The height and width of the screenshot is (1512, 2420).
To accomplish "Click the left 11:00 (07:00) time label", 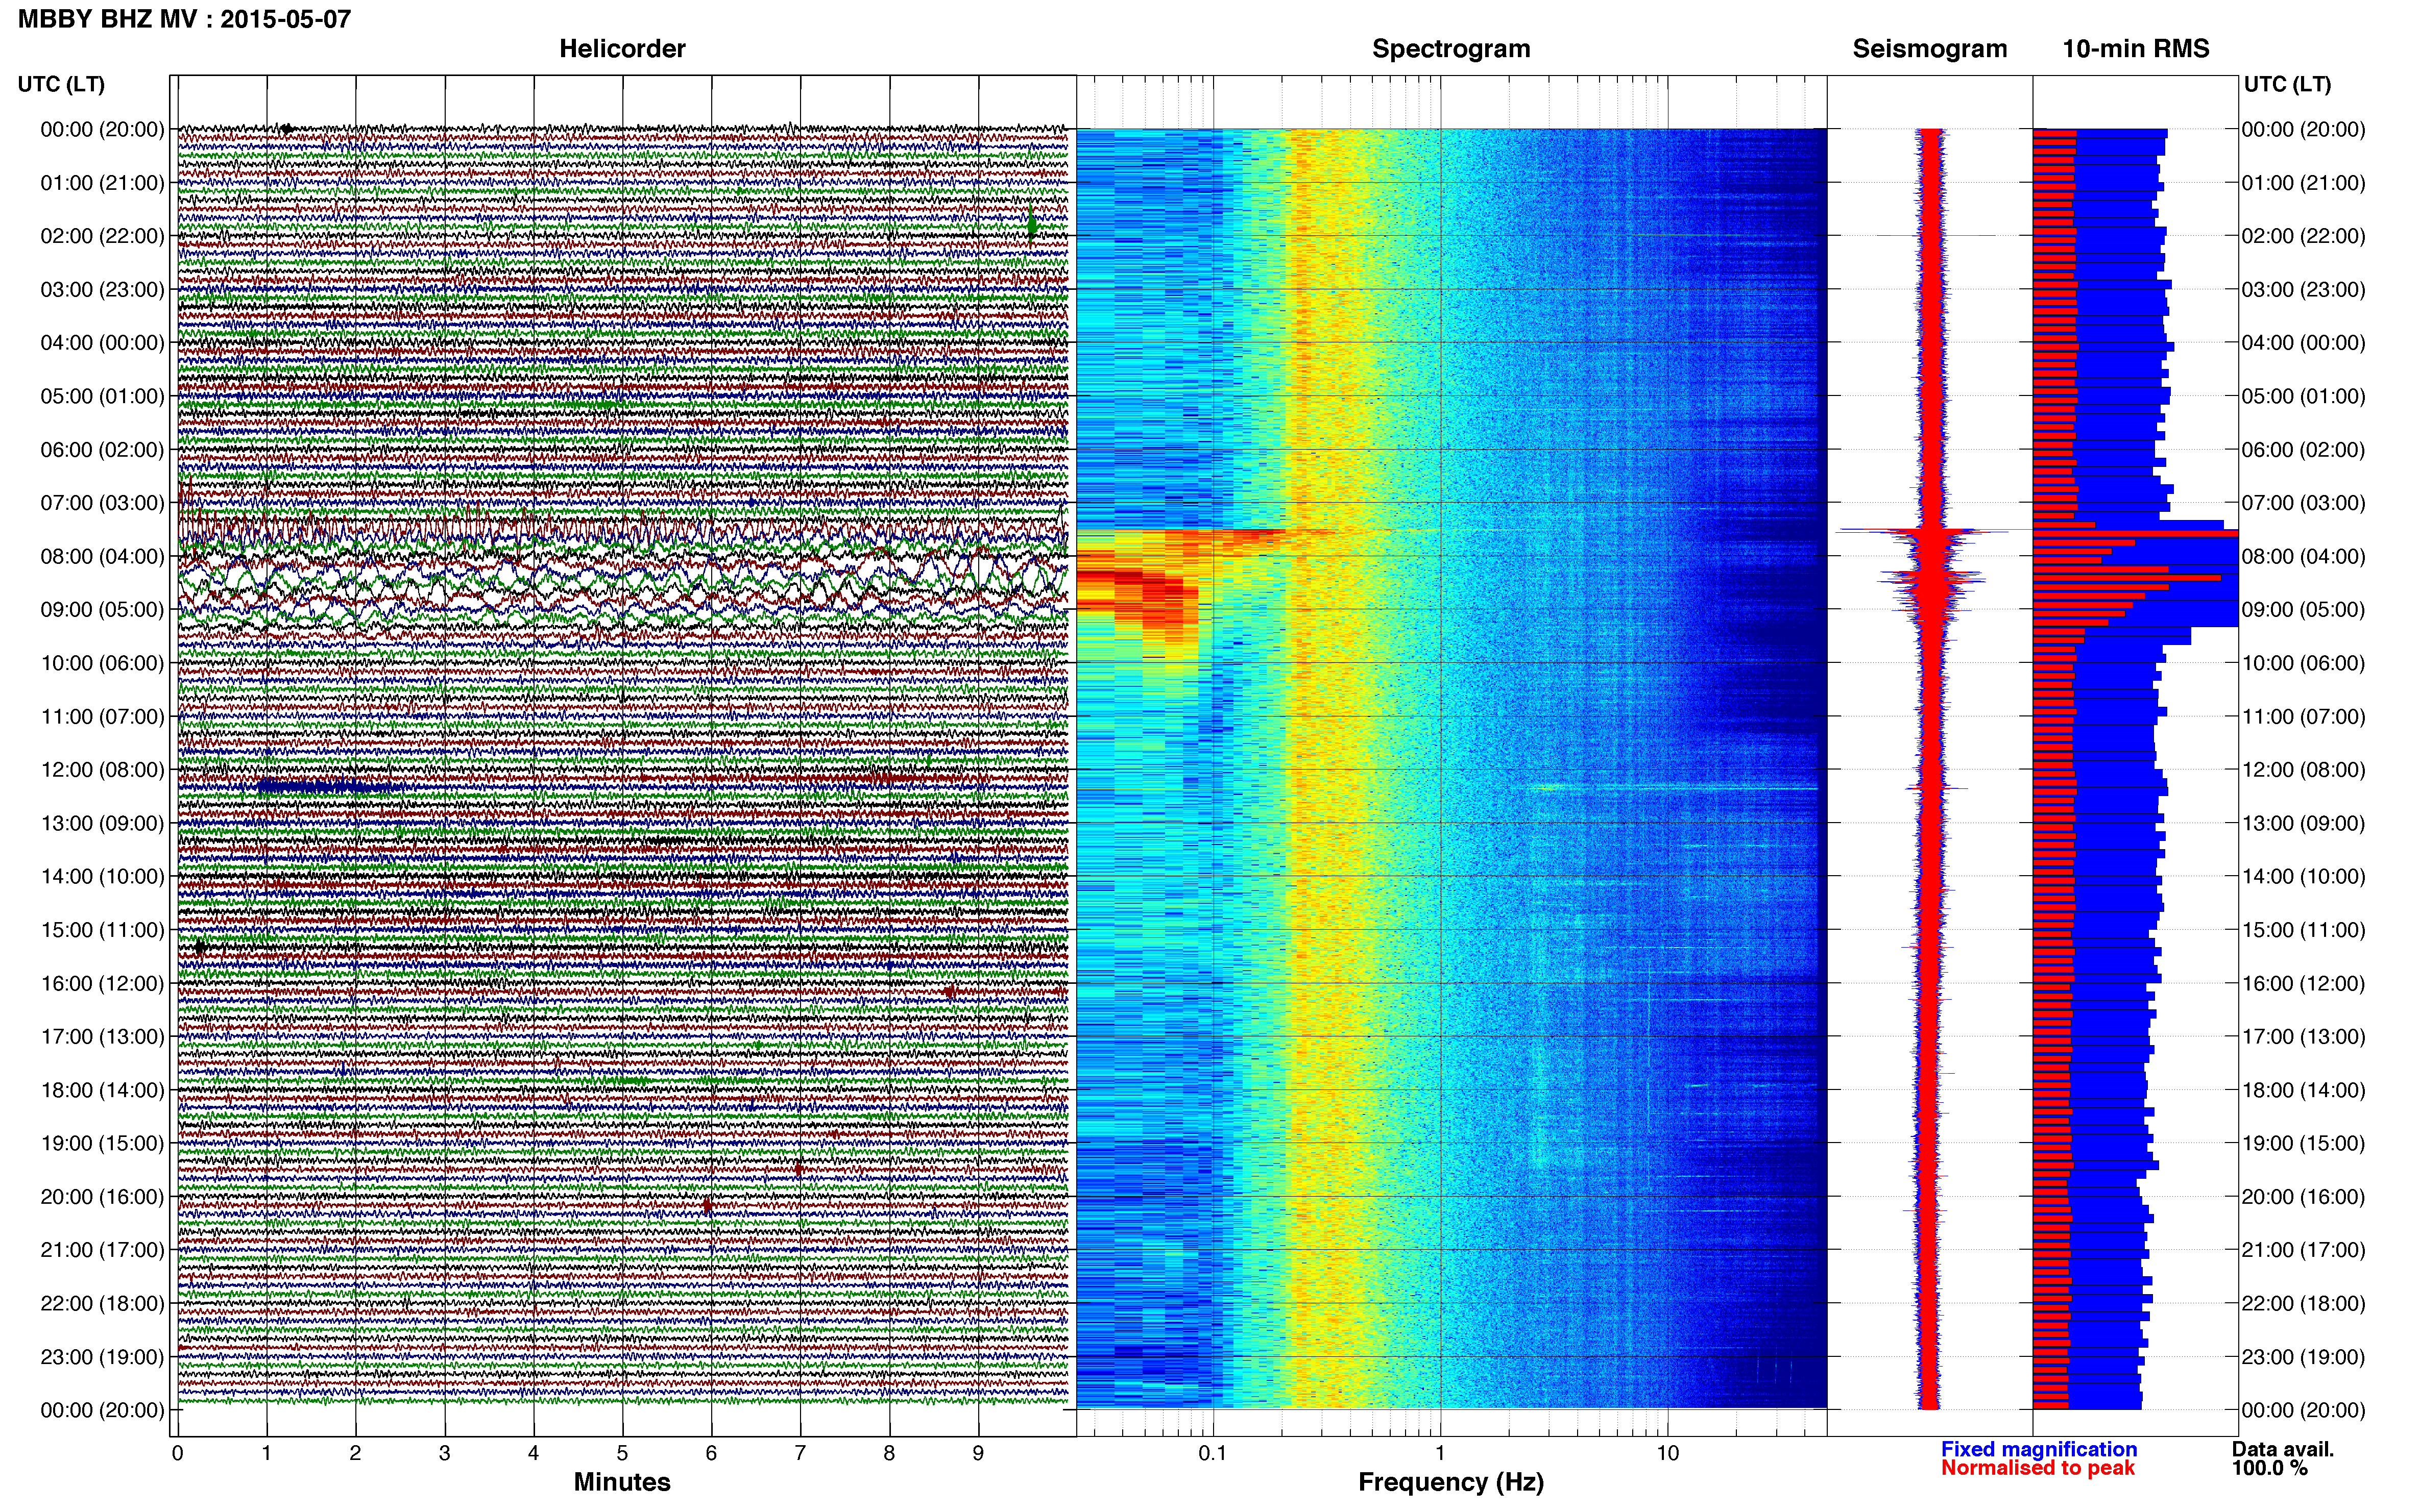I will pyautogui.click(x=102, y=717).
